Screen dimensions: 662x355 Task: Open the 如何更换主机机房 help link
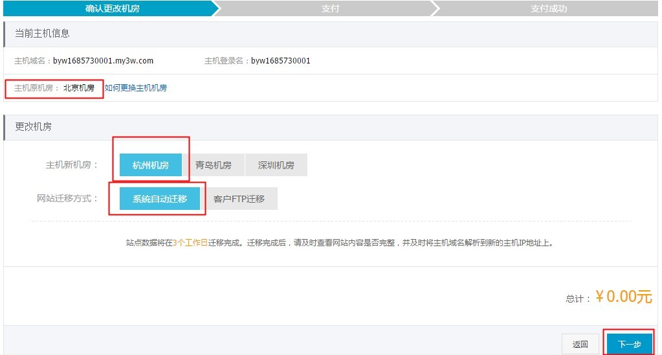tap(136, 88)
